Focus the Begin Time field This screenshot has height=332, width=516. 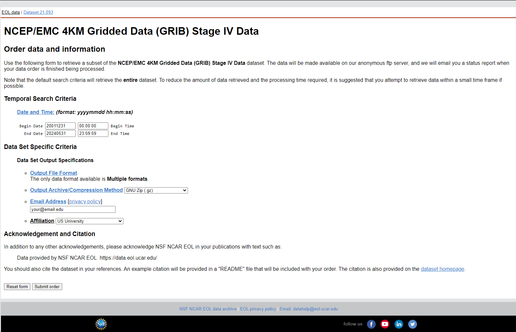point(93,126)
